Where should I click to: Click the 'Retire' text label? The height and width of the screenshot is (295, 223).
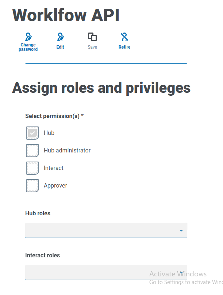pyautogui.click(x=124, y=47)
